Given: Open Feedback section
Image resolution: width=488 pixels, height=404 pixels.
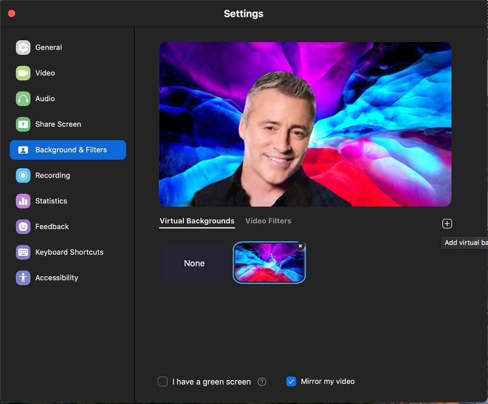Looking at the screenshot, I should pos(68,226).
